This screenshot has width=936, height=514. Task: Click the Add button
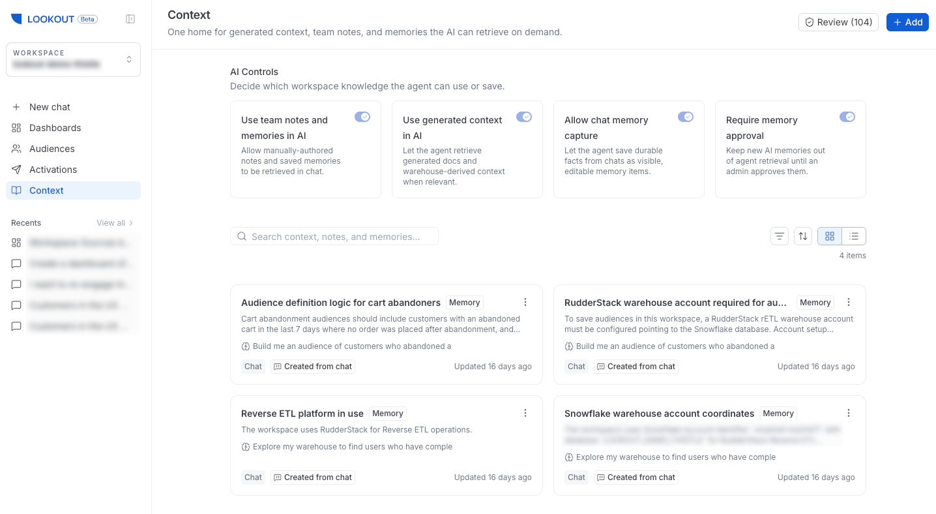coord(907,22)
